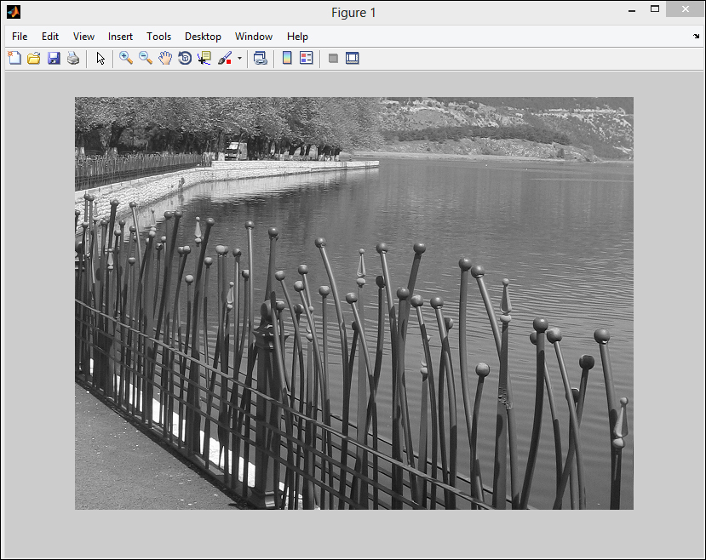
Task: Open the Tools menu
Action: click(159, 37)
